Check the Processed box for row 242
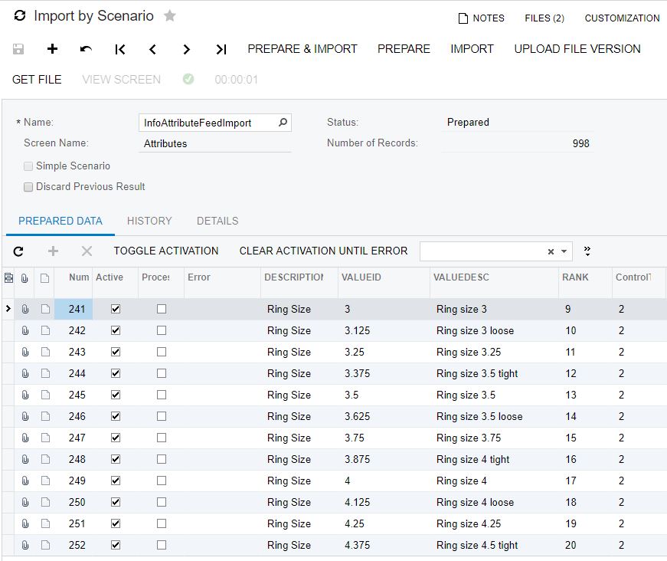The image size is (667, 561). tap(162, 330)
